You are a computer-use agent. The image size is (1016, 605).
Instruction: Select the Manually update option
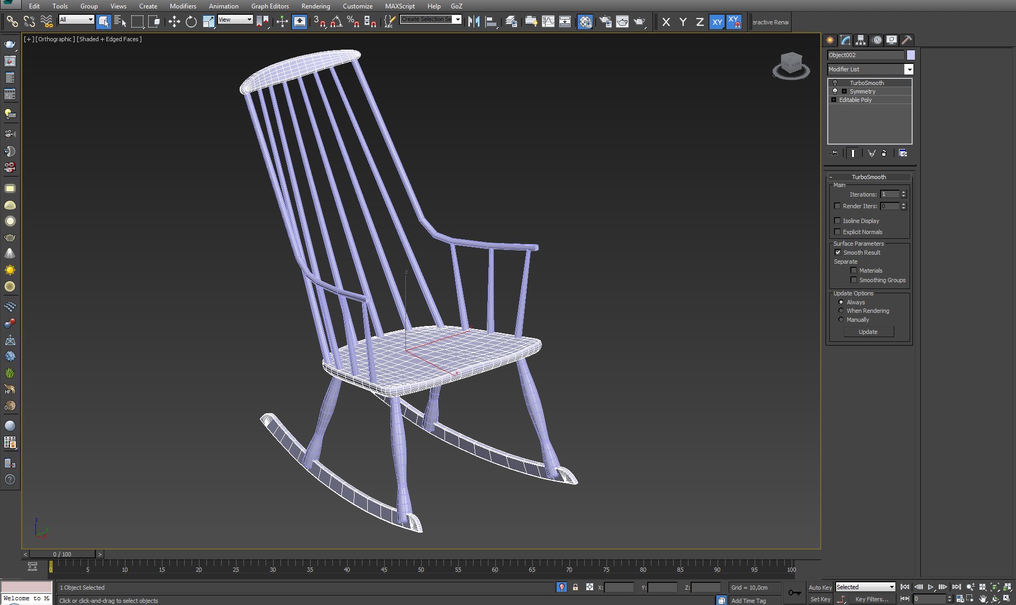[841, 320]
